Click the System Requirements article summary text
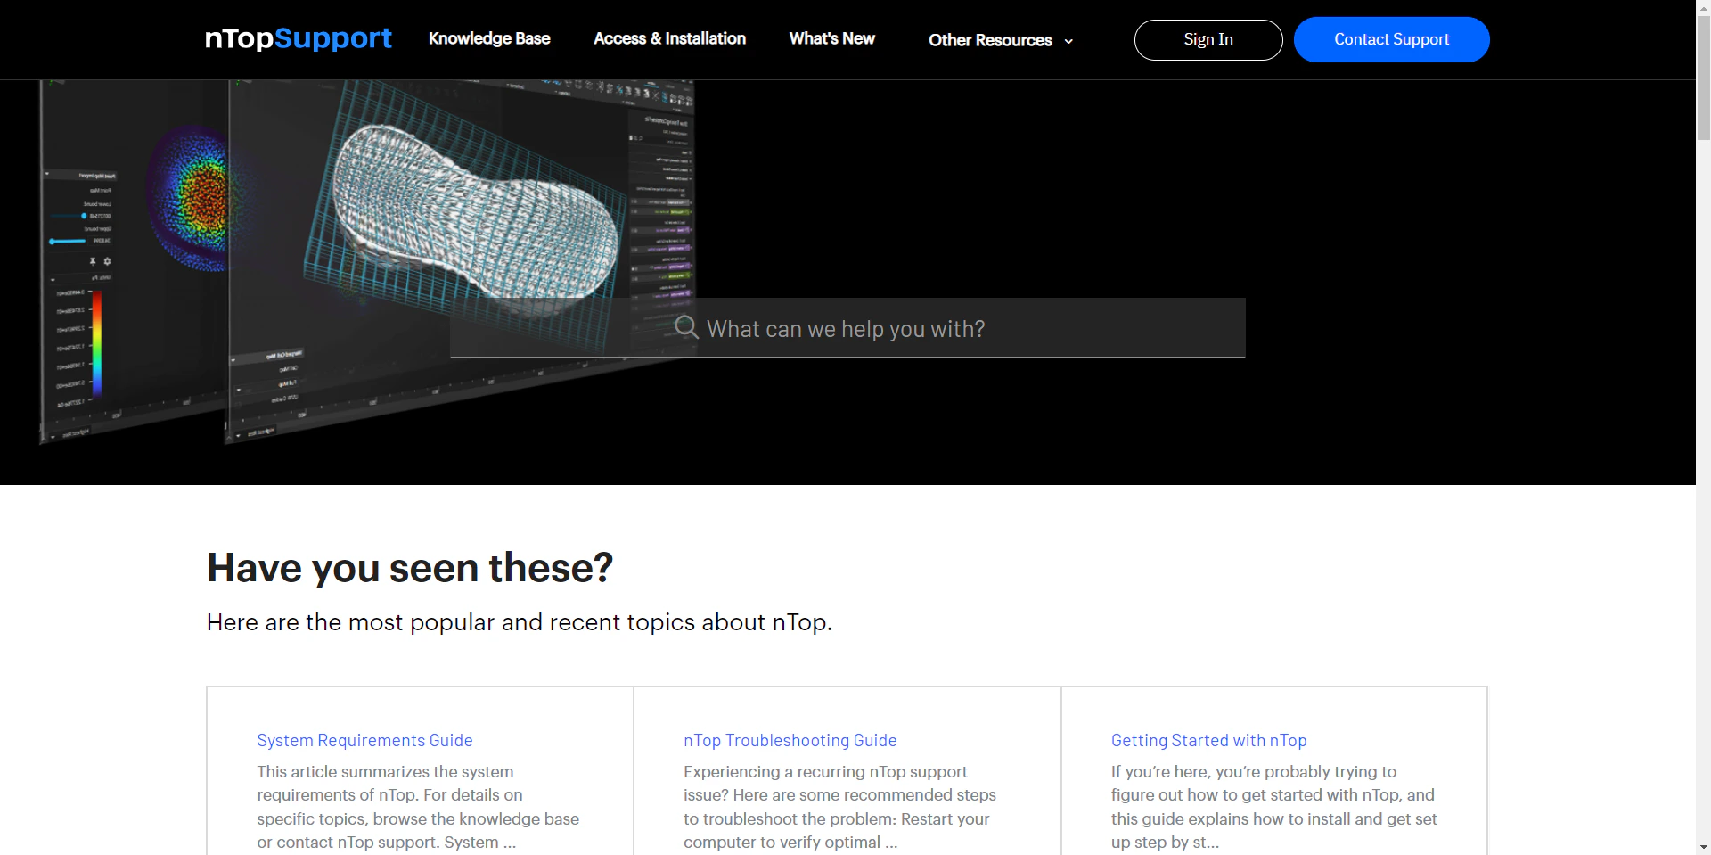The image size is (1711, 855). pos(418,807)
